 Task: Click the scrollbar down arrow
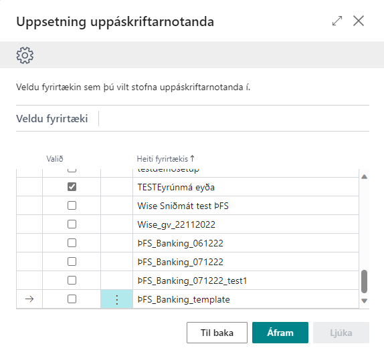click(364, 301)
